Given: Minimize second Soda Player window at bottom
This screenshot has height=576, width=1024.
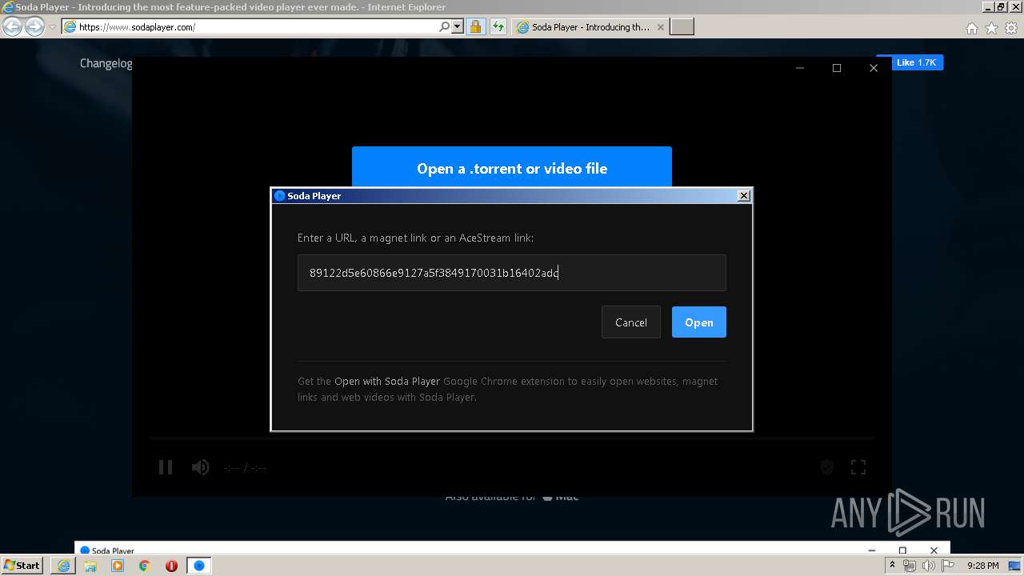Looking at the screenshot, I should click(870, 550).
